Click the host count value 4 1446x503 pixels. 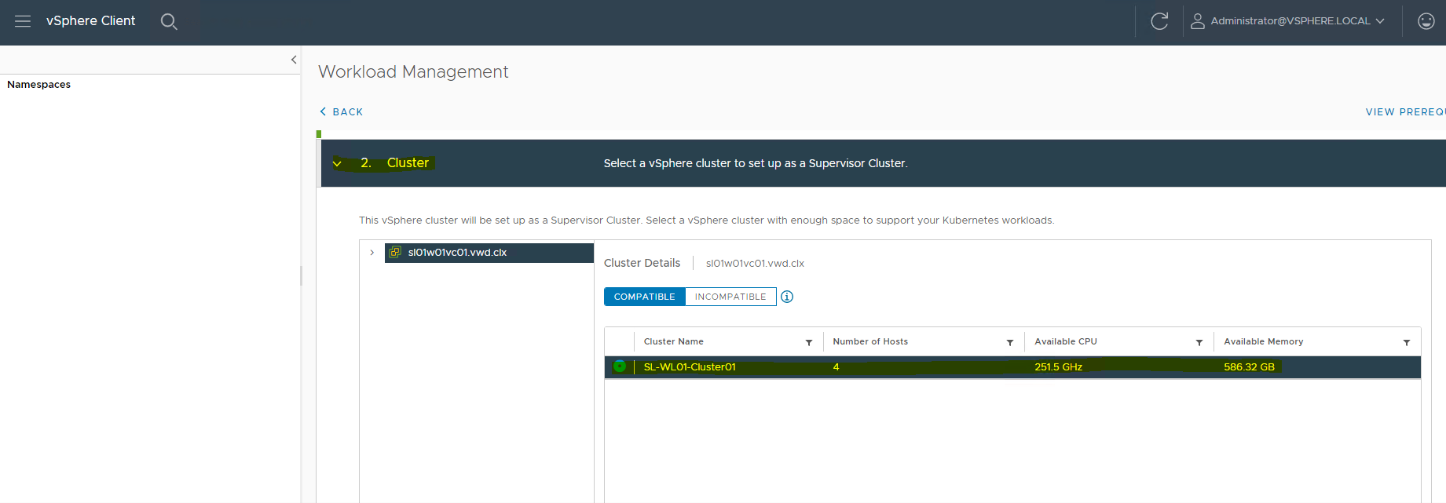pyautogui.click(x=836, y=367)
